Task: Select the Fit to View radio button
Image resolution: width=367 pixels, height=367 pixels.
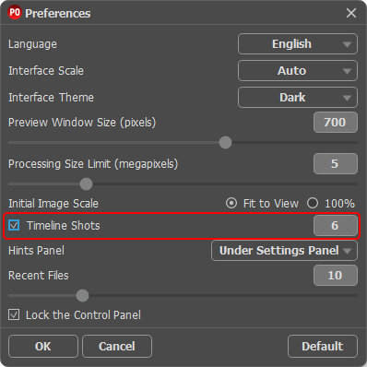Action: tap(231, 203)
